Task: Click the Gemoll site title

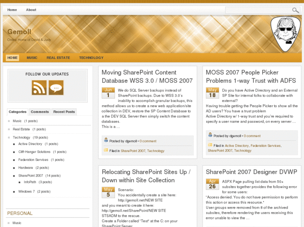Action: click(x=19, y=32)
